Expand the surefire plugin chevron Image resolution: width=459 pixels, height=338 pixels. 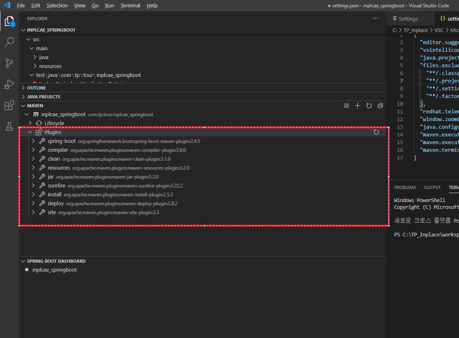click(x=33, y=185)
